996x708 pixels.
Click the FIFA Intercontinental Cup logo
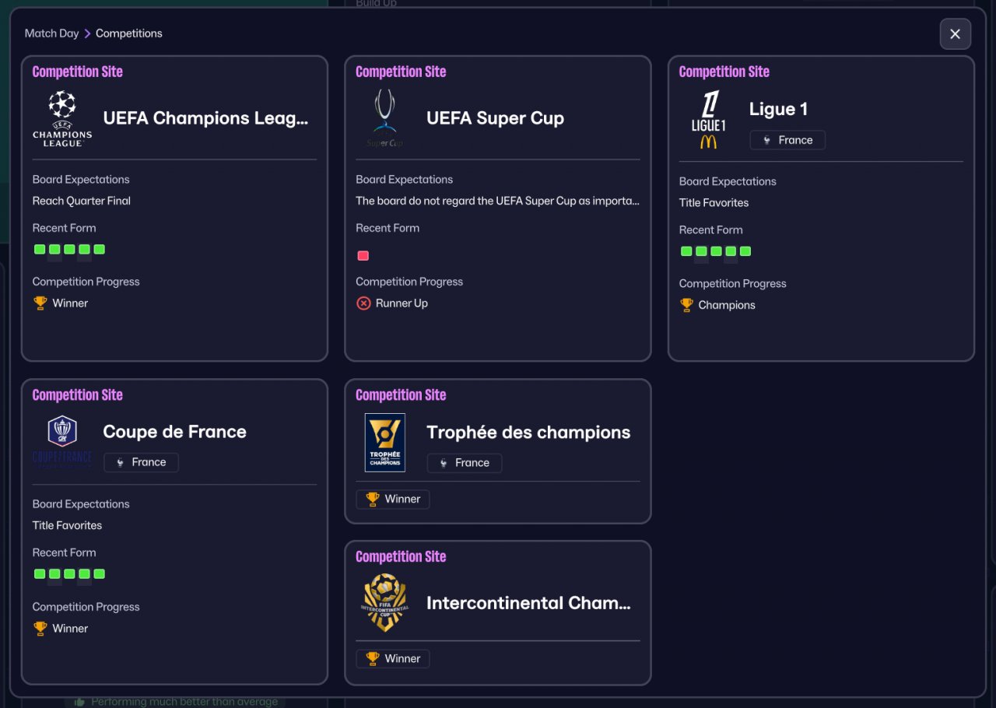coord(385,602)
